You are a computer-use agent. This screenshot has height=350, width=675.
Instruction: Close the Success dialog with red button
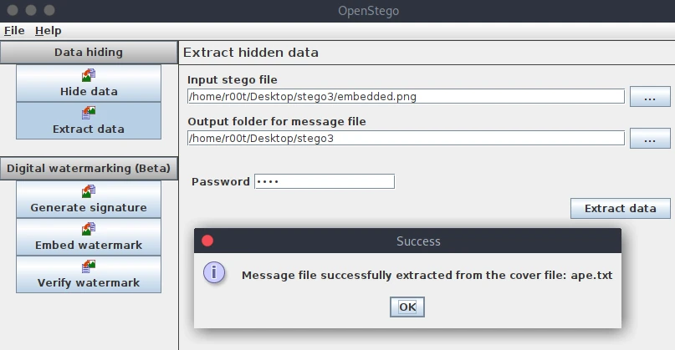(x=207, y=241)
